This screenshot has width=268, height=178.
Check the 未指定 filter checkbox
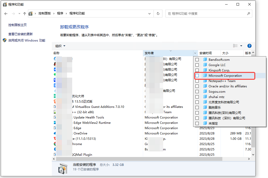click(x=197, y=123)
